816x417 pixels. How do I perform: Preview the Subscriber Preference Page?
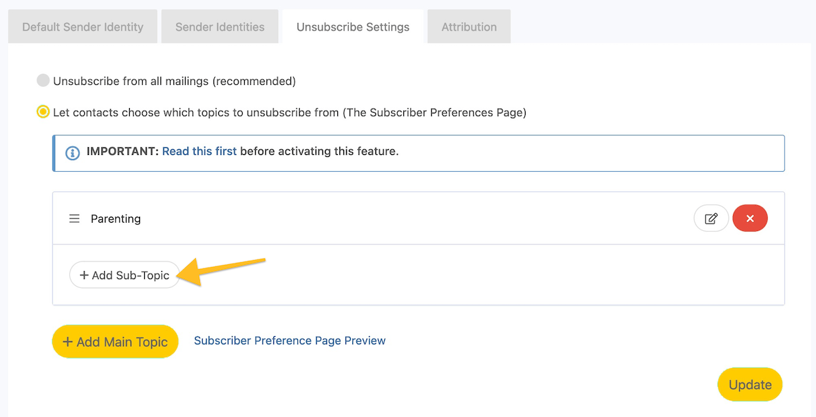(290, 340)
